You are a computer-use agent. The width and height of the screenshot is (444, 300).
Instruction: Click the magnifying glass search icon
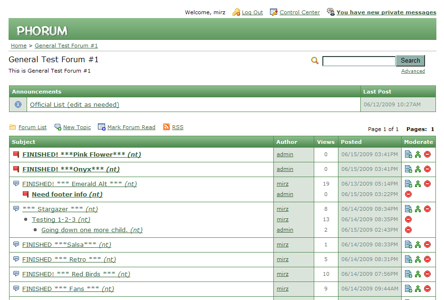point(315,60)
